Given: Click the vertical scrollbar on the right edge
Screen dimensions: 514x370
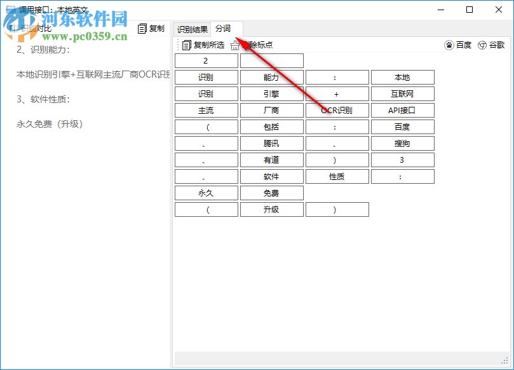Looking at the screenshot, I should pos(506,191).
